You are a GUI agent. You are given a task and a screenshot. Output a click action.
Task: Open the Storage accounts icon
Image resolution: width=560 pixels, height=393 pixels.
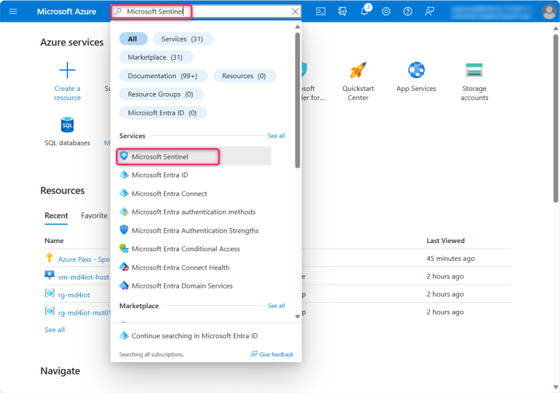[474, 71]
